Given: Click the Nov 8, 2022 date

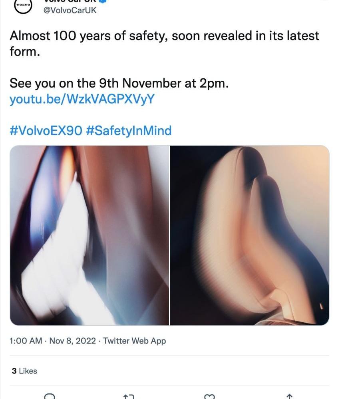Looking at the screenshot, I should pos(72,341).
